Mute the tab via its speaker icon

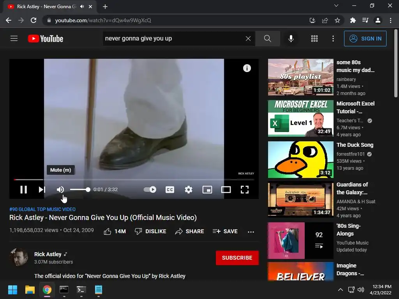click(x=82, y=7)
